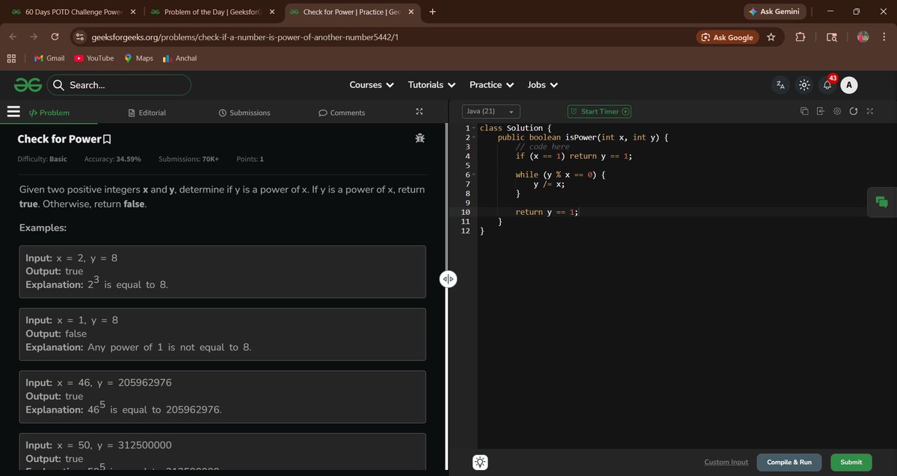Collapse code fold arrow on line 1
Screen dimensions: 897x476
click(x=474, y=128)
